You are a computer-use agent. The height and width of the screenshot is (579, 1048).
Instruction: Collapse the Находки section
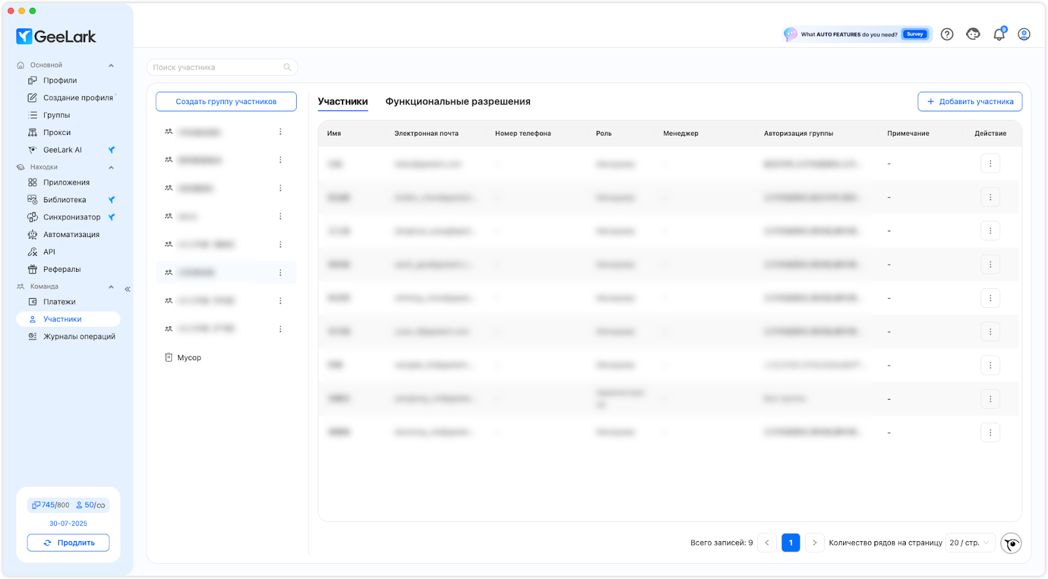(x=111, y=168)
